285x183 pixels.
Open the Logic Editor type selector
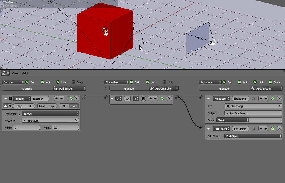tap(5, 73)
